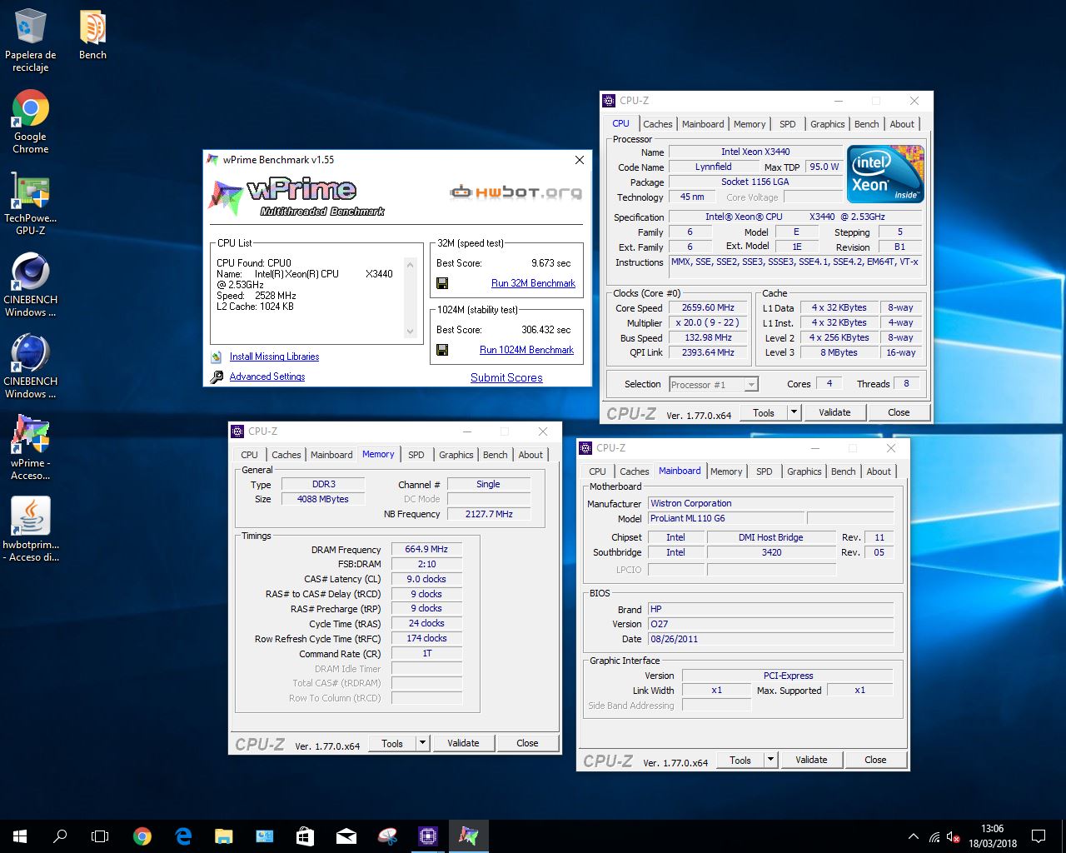Launch Google Chrome from desktop shortcut
Image resolution: width=1066 pixels, height=853 pixels.
(30, 122)
